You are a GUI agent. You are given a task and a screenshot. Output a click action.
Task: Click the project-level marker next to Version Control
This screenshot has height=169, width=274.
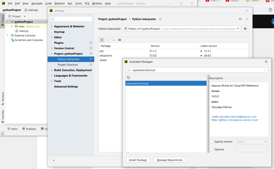(91, 48)
